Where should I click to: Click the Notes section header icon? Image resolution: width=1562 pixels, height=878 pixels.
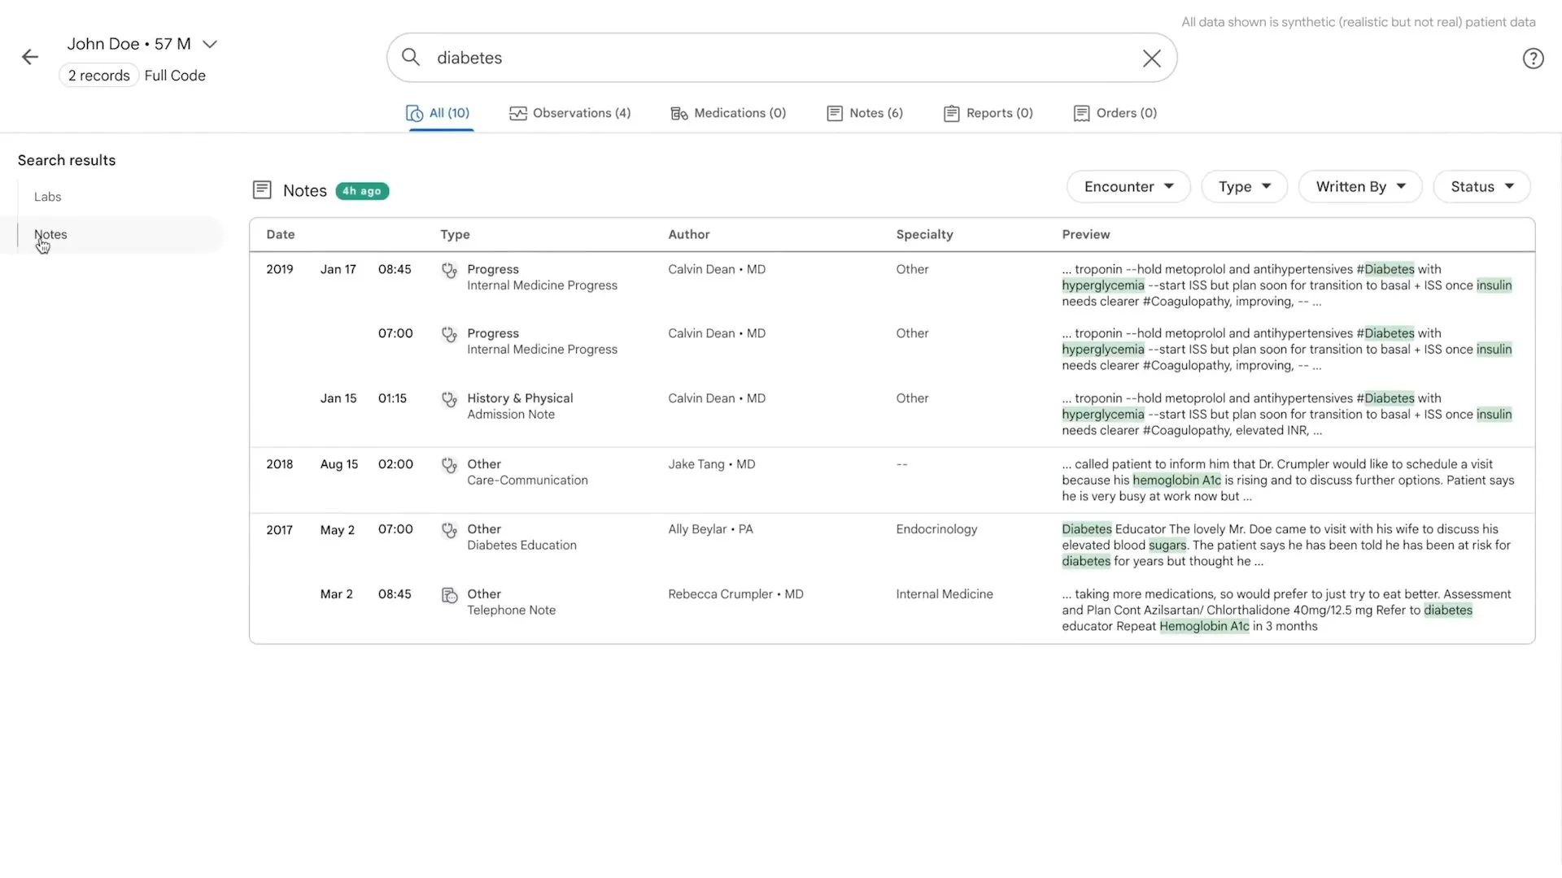click(262, 190)
